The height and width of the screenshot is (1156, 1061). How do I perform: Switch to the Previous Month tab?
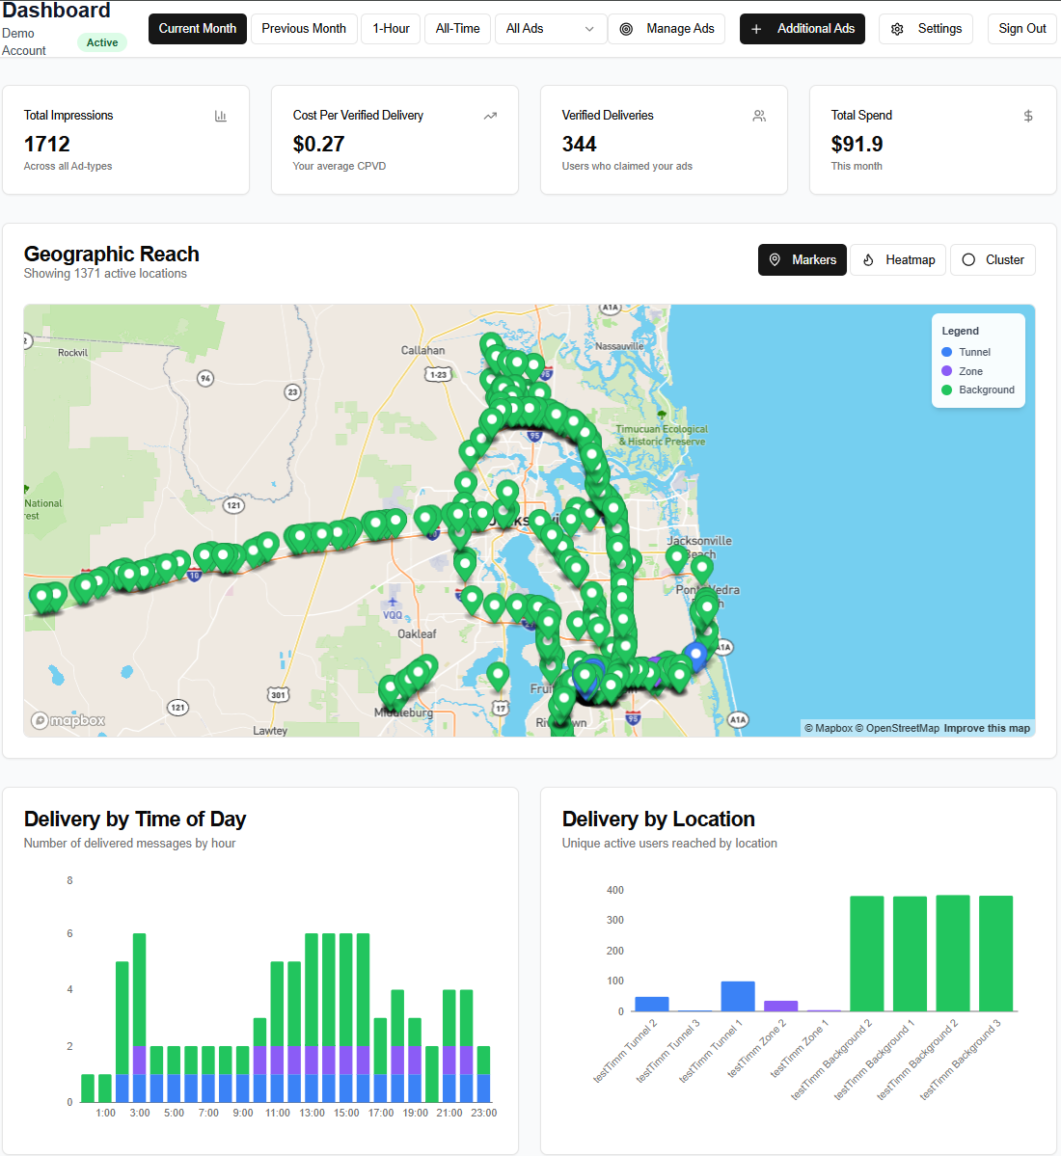point(304,29)
